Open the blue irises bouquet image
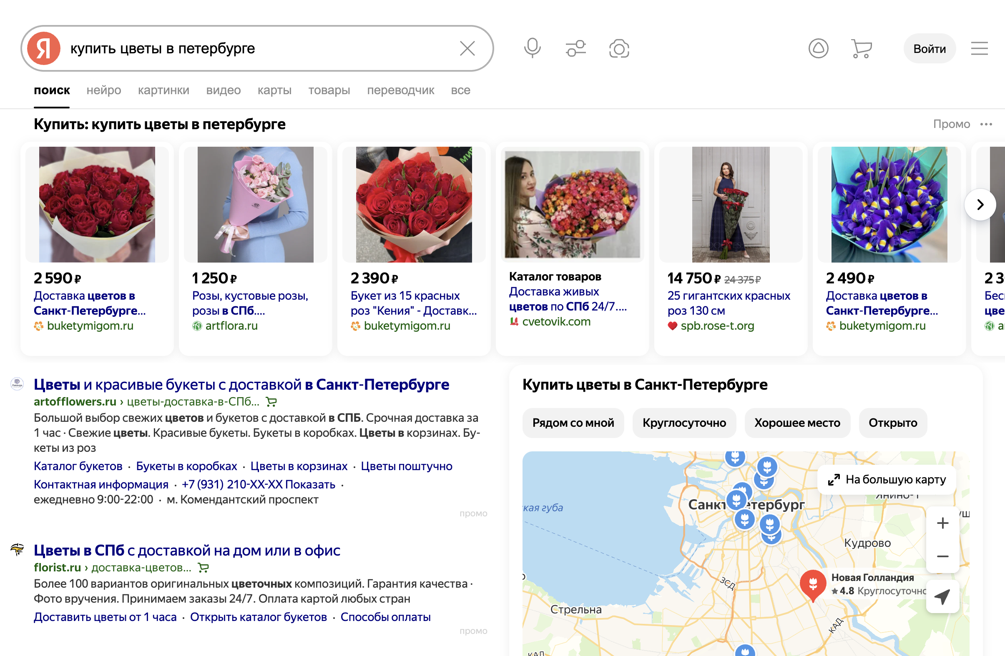Screen dimensions: 1005x656 tap(889, 204)
